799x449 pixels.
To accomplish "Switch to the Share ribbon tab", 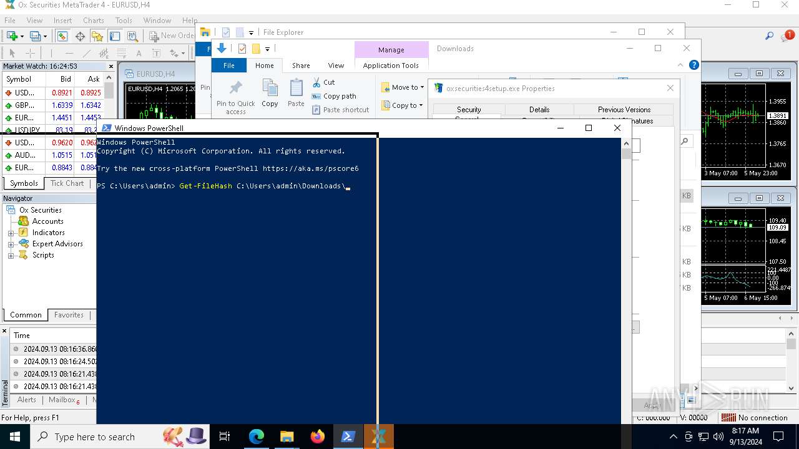I will (x=301, y=65).
